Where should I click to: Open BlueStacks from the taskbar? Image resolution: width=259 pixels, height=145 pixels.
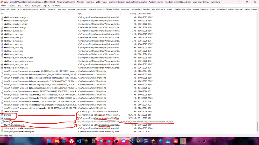tap(138, 141)
